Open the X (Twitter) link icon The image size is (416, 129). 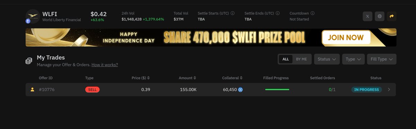click(x=368, y=16)
